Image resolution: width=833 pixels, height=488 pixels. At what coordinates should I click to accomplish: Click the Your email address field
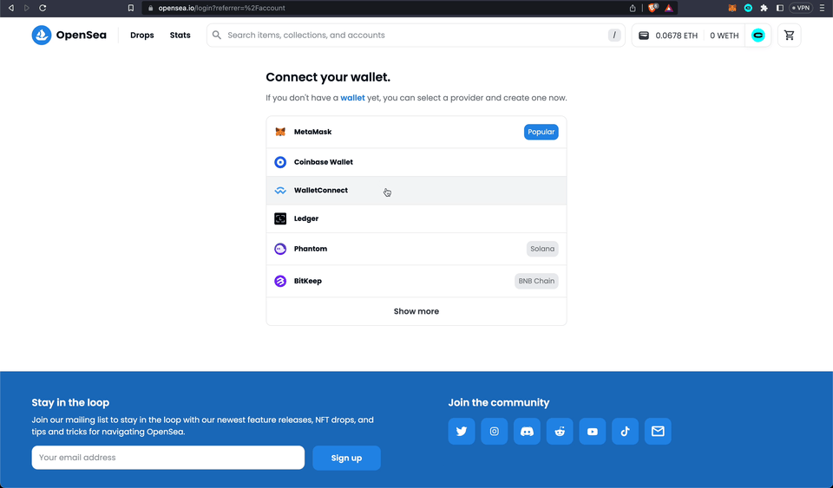click(167, 458)
